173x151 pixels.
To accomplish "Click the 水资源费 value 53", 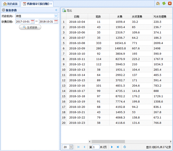I will (142, 112).
